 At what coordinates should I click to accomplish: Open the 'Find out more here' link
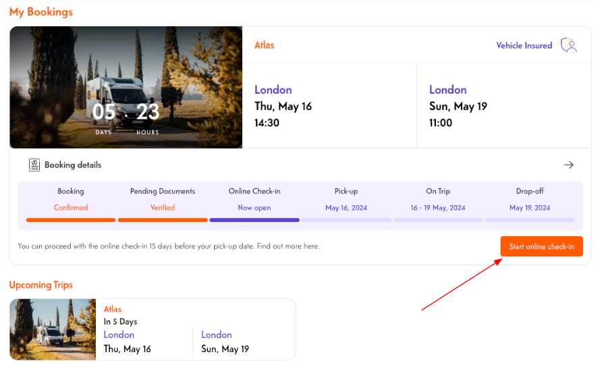coord(288,246)
